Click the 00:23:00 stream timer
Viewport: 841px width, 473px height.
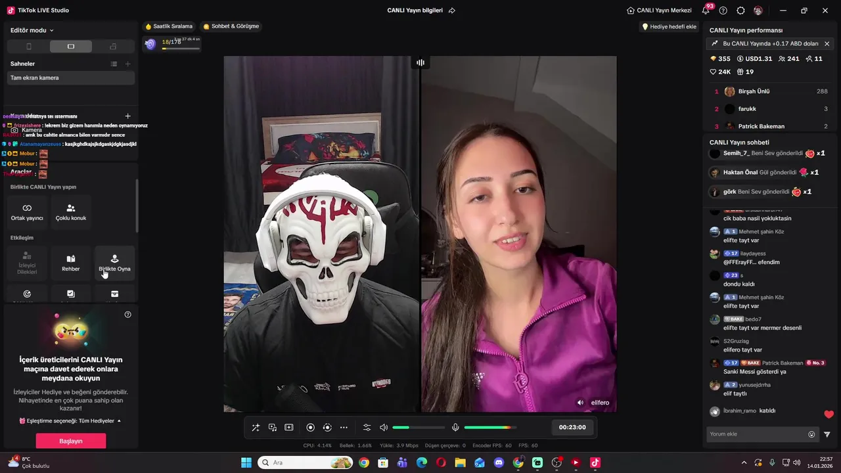coord(572,427)
